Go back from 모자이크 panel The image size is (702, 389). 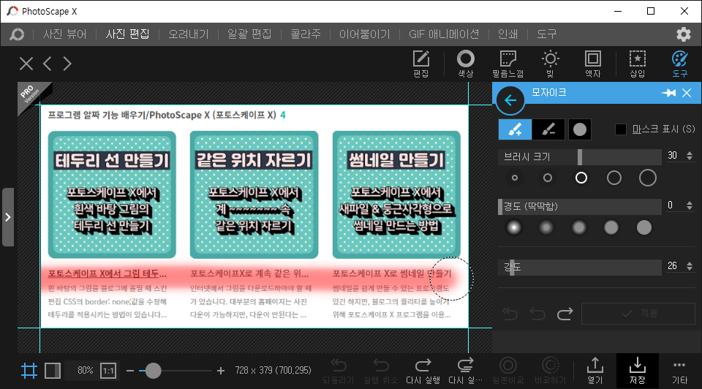pos(510,100)
